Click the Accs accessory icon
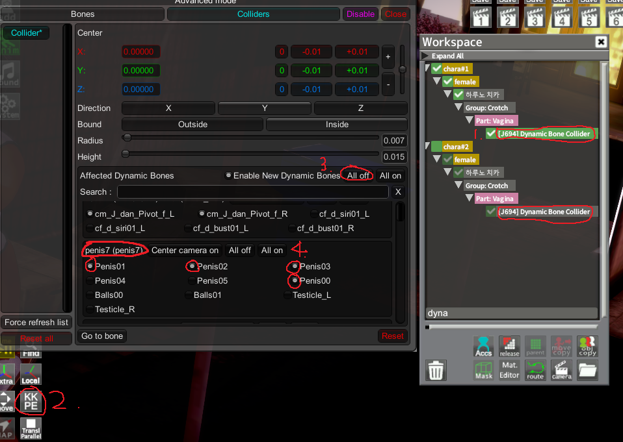Image resolution: width=623 pixels, height=442 pixels. point(483,346)
